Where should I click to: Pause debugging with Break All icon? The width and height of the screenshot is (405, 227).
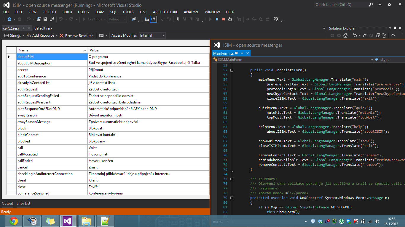217,19
